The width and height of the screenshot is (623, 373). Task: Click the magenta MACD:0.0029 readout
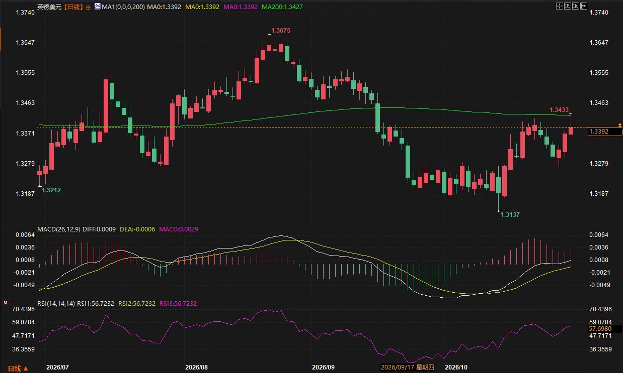pos(179,229)
